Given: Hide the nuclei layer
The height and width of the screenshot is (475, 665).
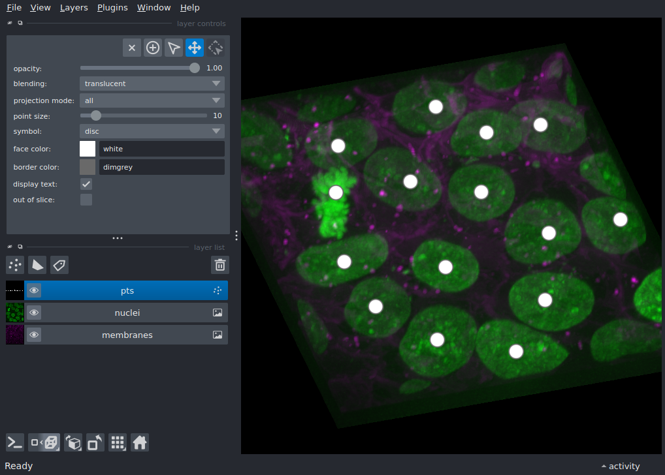Looking at the screenshot, I should [33, 312].
